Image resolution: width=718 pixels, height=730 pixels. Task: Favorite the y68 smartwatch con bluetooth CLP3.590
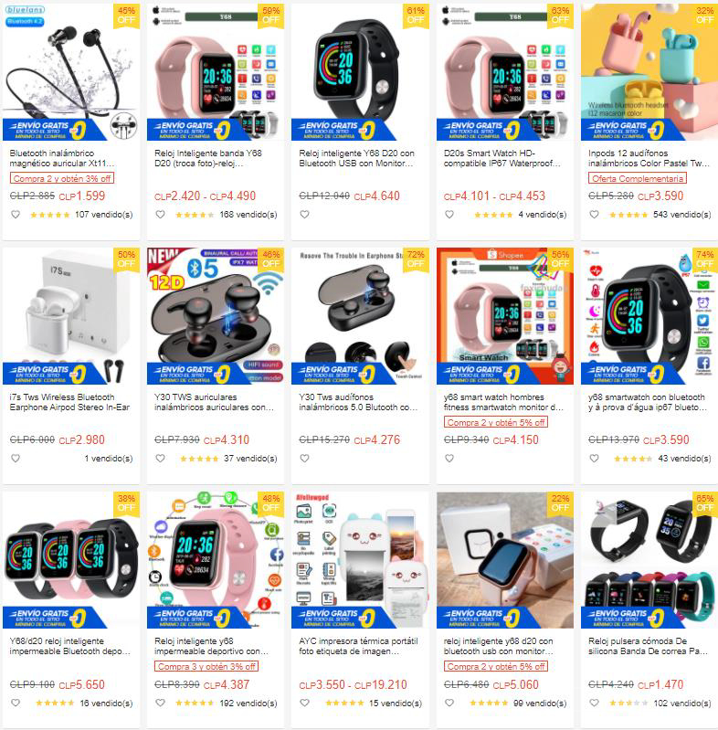[x=594, y=458]
